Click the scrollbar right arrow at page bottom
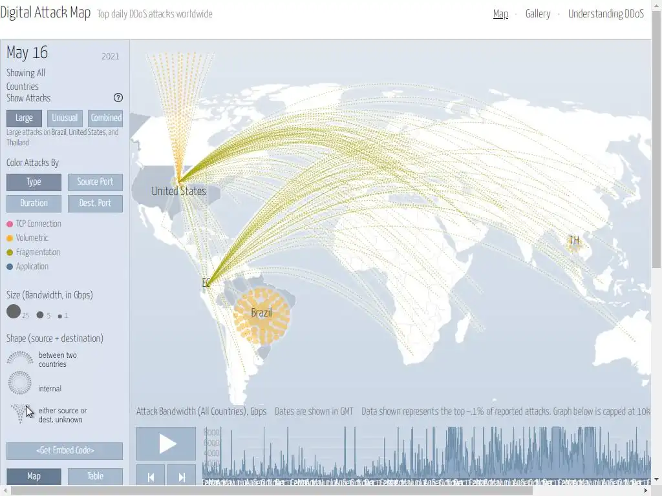The height and width of the screenshot is (496, 662). coord(646,491)
